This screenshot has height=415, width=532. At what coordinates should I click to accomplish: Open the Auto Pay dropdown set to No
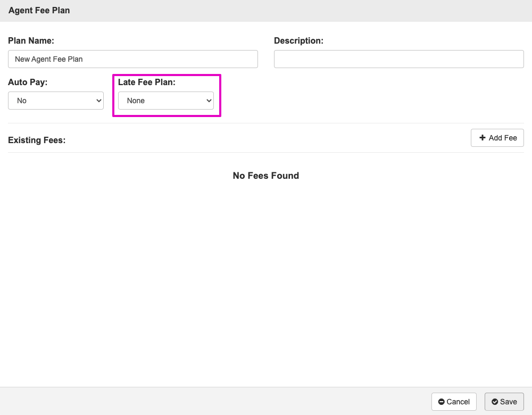pyautogui.click(x=55, y=101)
